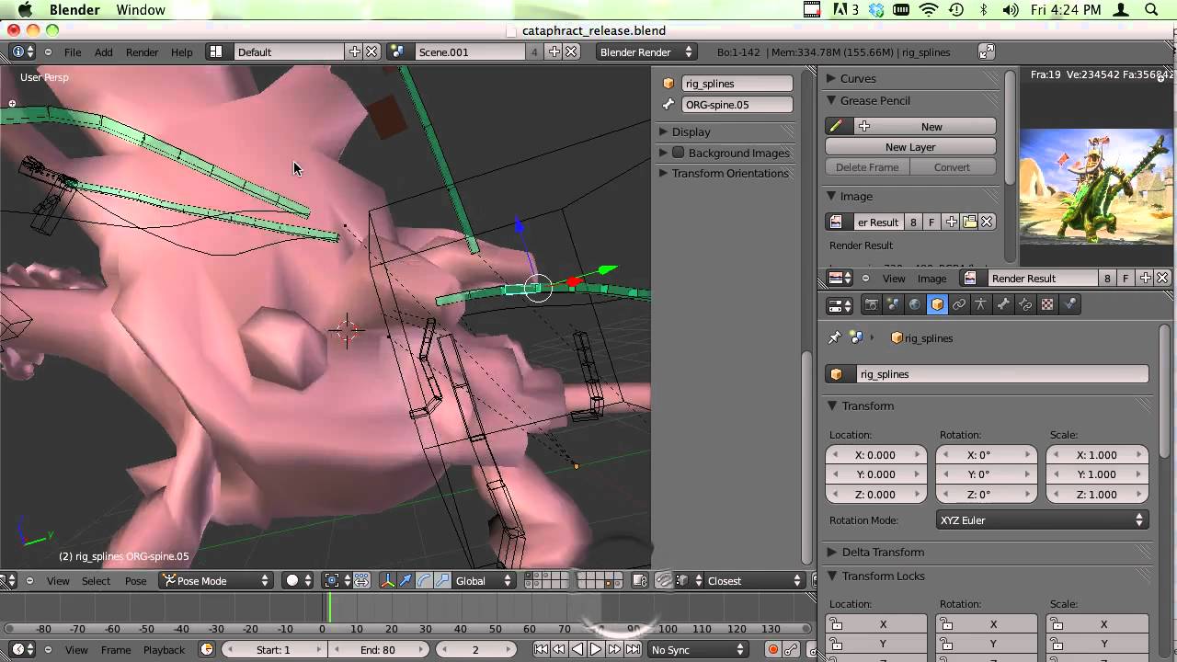1177x662 pixels.
Task: Open the File menu
Action: click(x=73, y=51)
